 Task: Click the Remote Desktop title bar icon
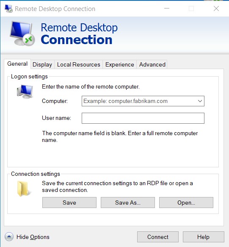8,8
